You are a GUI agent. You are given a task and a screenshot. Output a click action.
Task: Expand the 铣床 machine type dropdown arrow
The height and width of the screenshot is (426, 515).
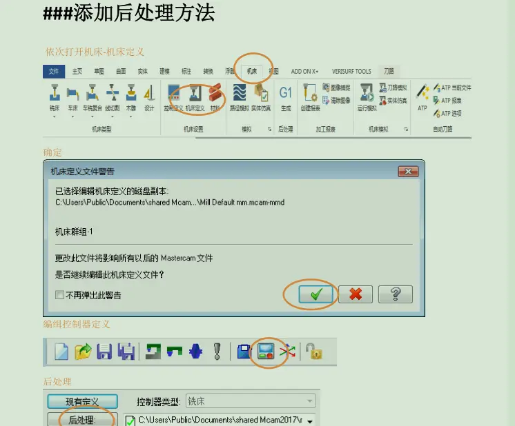pyautogui.click(x=55, y=116)
